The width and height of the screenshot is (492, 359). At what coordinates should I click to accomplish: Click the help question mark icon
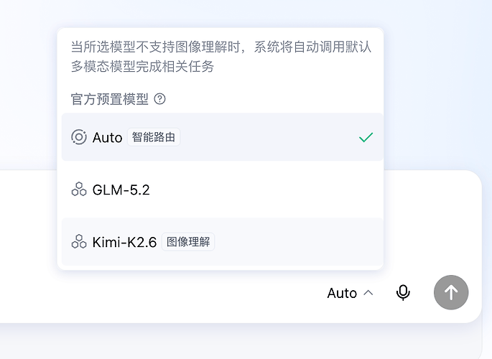point(159,99)
